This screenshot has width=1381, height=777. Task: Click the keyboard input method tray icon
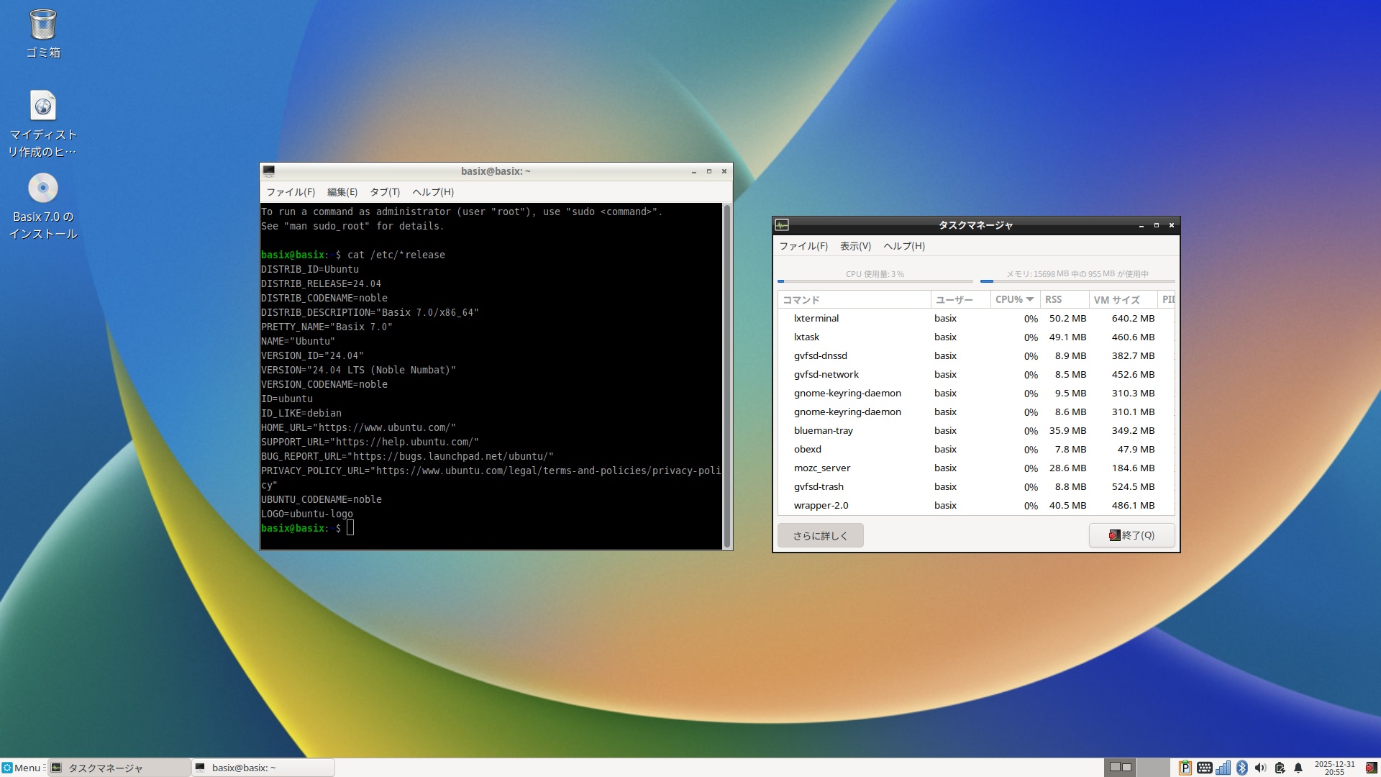point(1204,768)
